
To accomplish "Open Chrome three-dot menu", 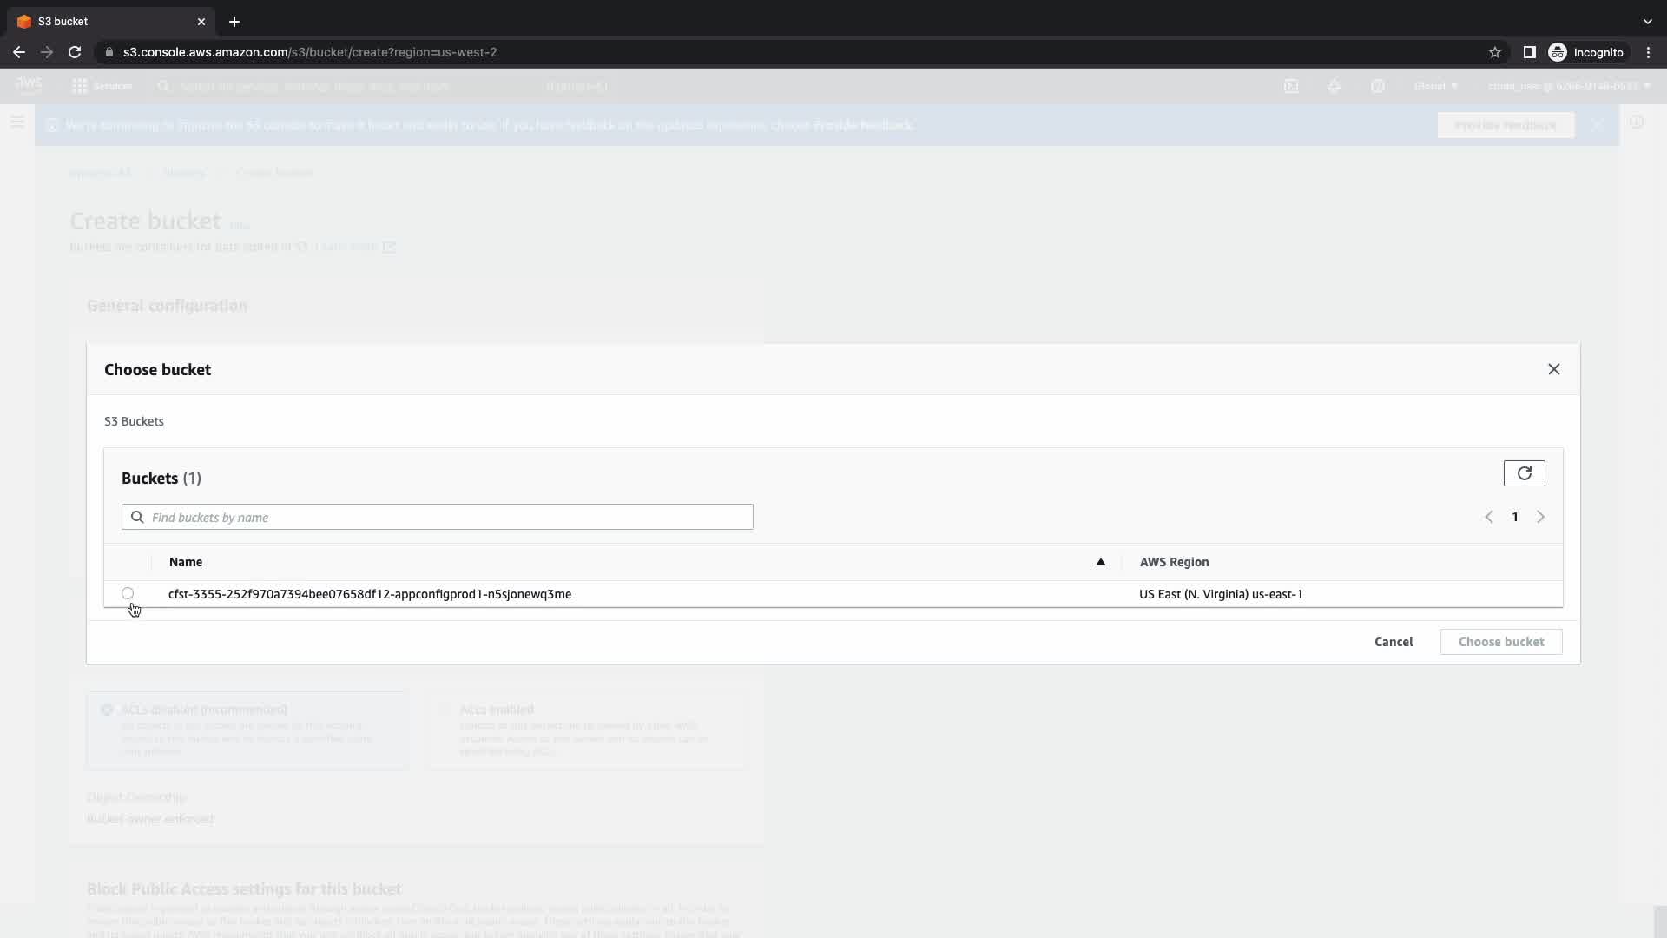I will click(1648, 52).
